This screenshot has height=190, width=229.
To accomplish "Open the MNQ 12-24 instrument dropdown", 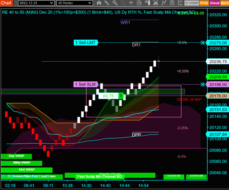I will point(36,3).
